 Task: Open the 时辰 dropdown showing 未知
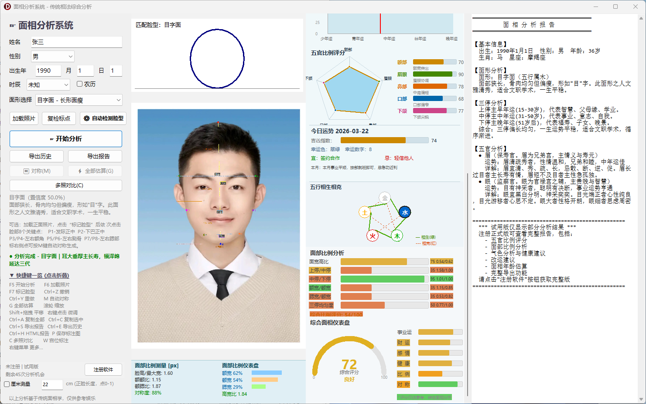pyautogui.click(x=48, y=84)
